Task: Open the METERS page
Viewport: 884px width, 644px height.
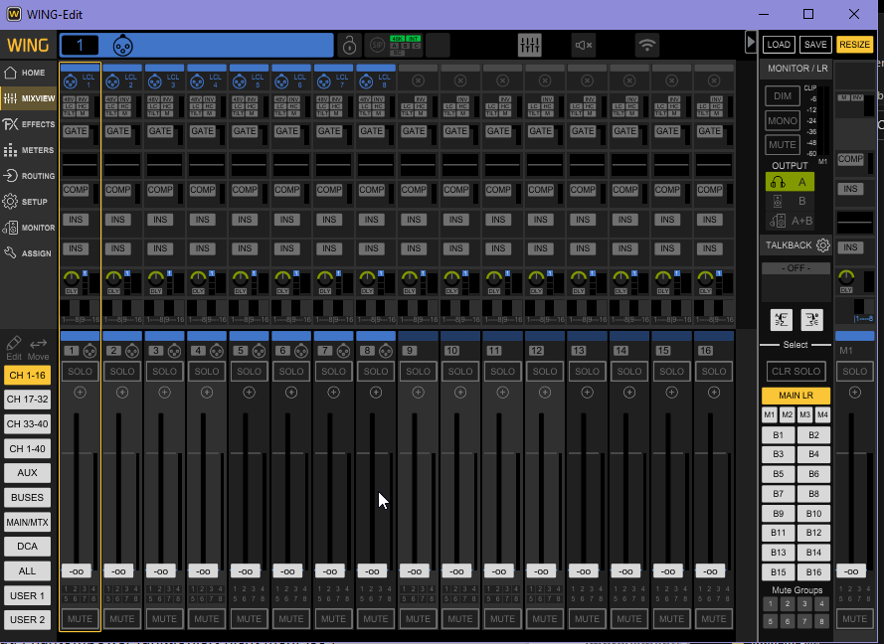Action: point(28,150)
